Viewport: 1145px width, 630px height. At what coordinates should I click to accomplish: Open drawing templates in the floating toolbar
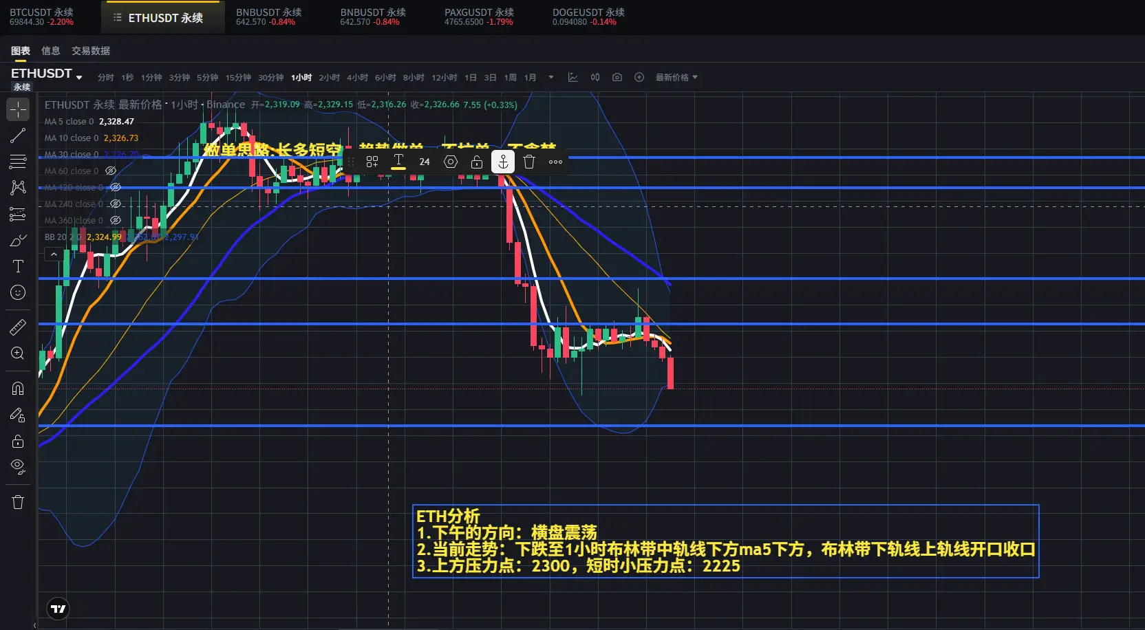pyautogui.click(x=372, y=162)
